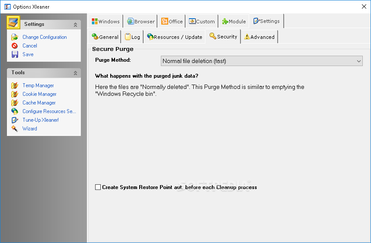Open Cache Manager tool

click(39, 103)
